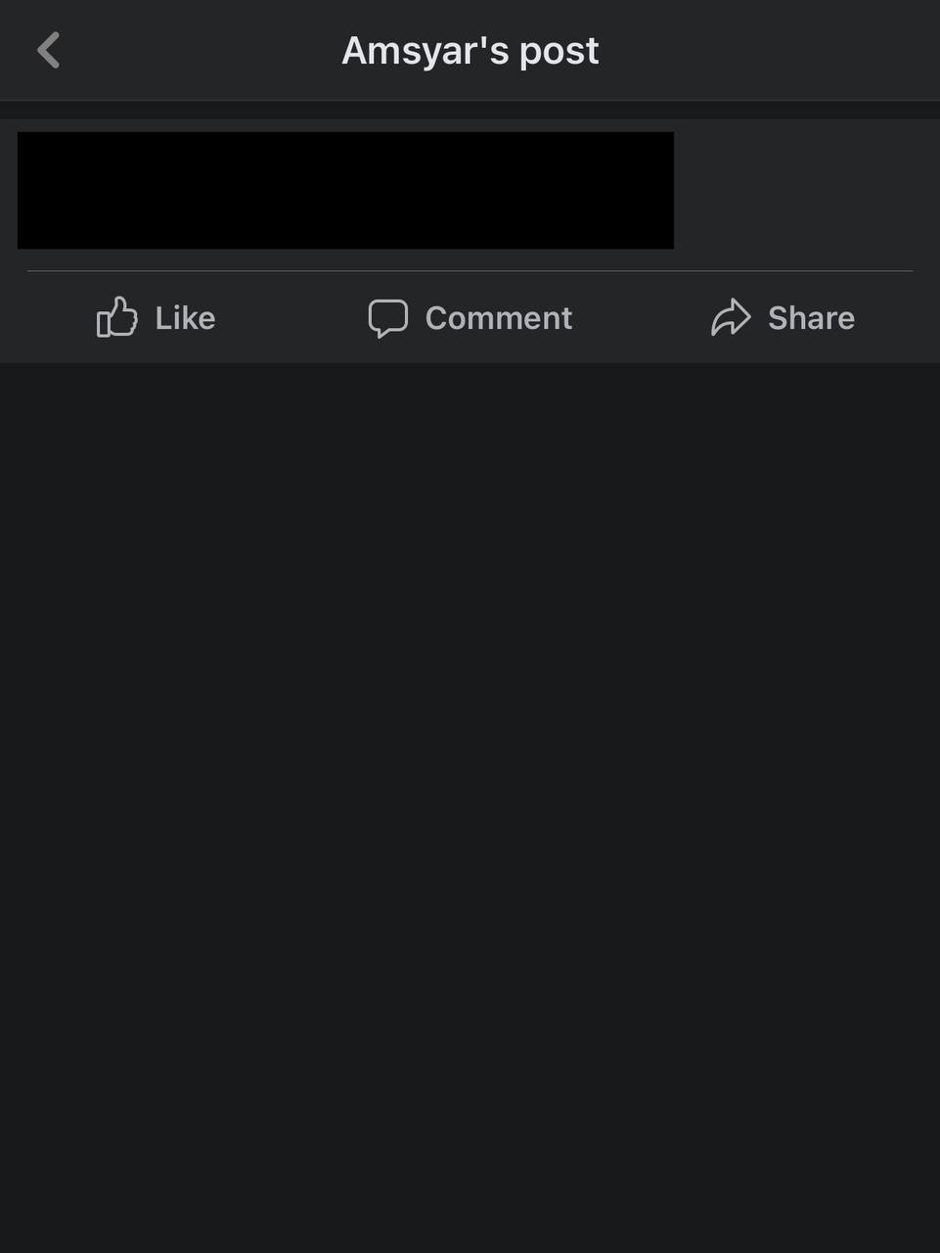Start commenting on Amsyar's post
The height and width of the screenshot is (1253, 940).
pyautogui.click(x=470, y=318)
